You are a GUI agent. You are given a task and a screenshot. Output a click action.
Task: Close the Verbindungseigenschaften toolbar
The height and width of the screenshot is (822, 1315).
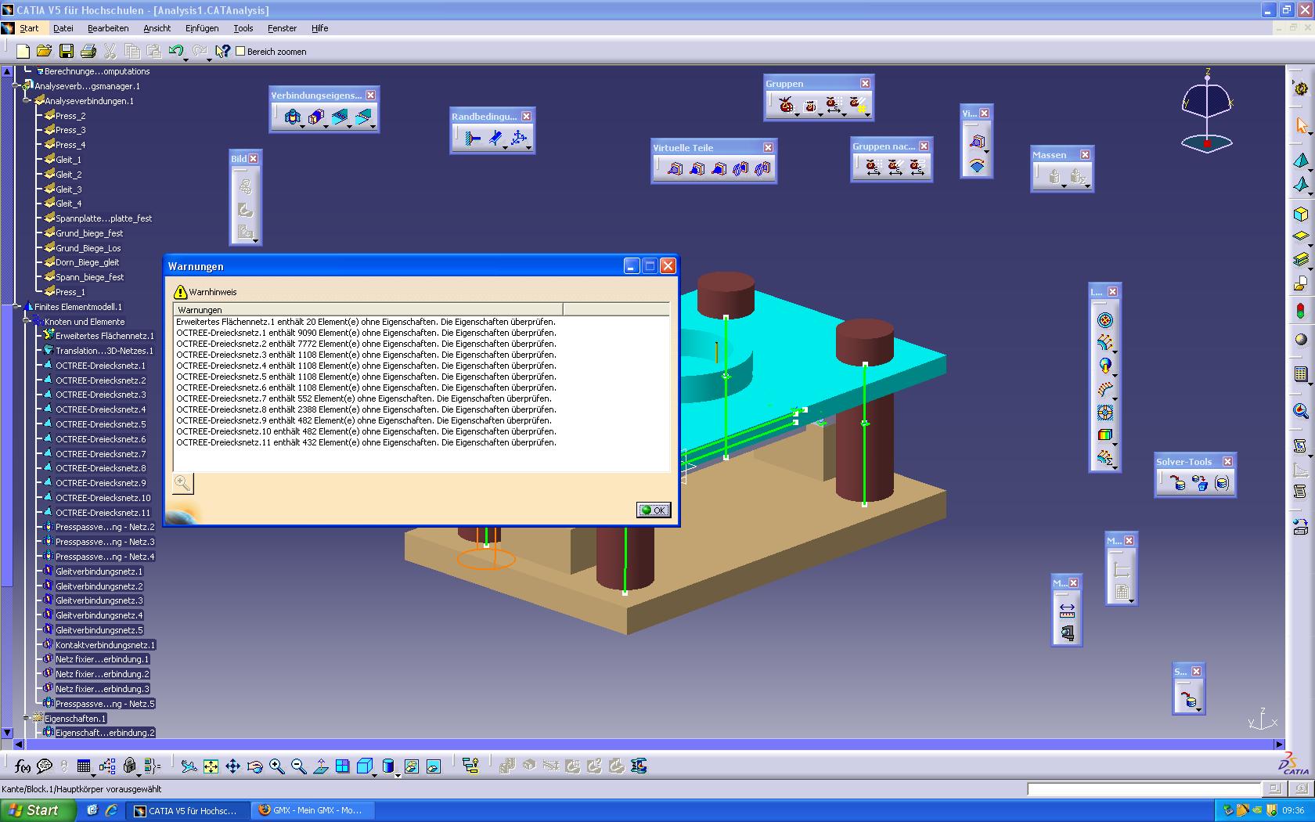370,95
